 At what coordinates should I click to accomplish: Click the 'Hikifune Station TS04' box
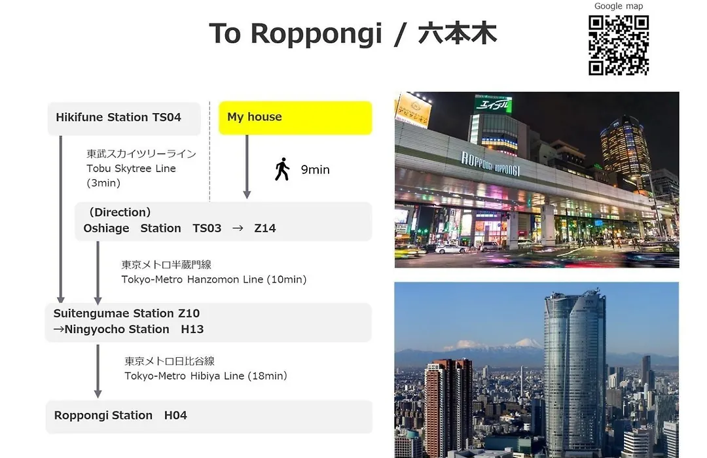tap(124, 118)
